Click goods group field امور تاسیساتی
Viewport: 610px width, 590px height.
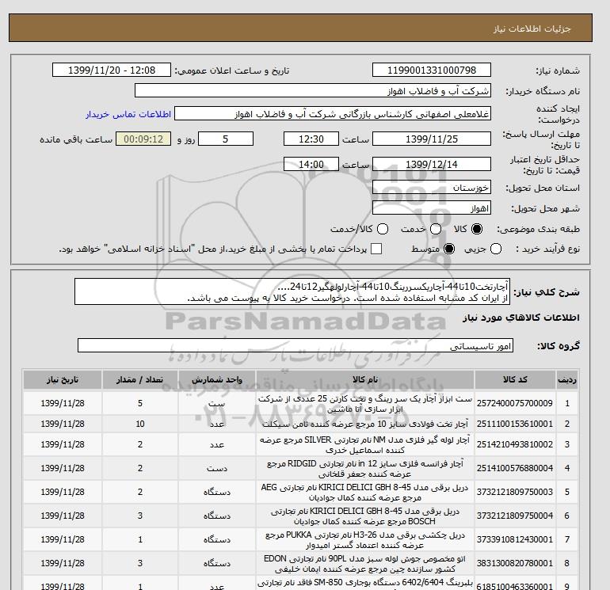(295, 345)
